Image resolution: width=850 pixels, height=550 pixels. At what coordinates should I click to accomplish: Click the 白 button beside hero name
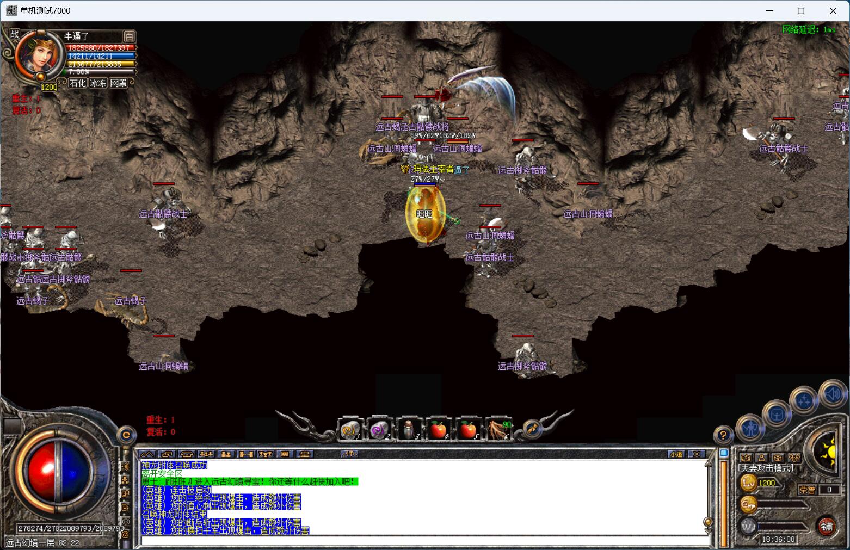(129, 36)
